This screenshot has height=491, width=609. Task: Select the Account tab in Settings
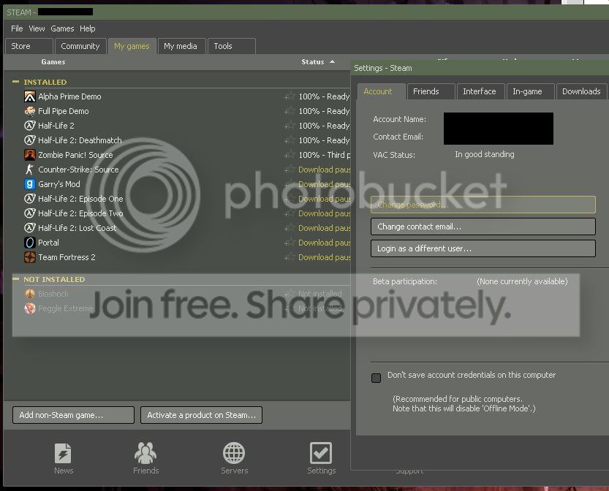(382, 91)
